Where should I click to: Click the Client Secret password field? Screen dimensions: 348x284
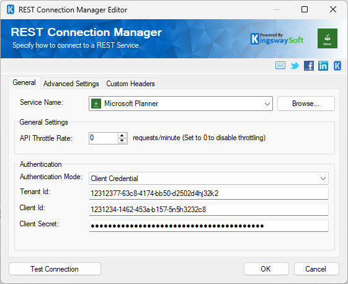pos(208,226)
